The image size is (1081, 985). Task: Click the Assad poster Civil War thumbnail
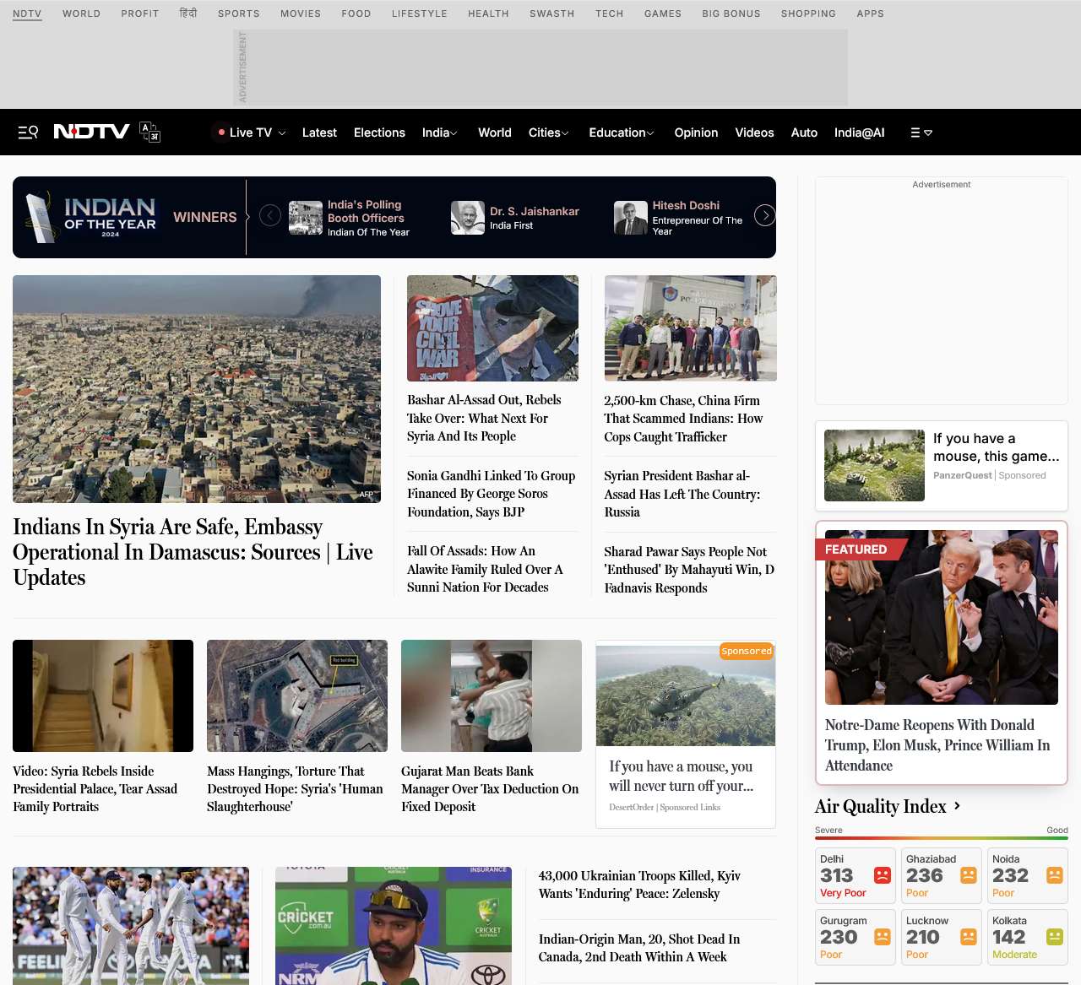pos(492,328)
